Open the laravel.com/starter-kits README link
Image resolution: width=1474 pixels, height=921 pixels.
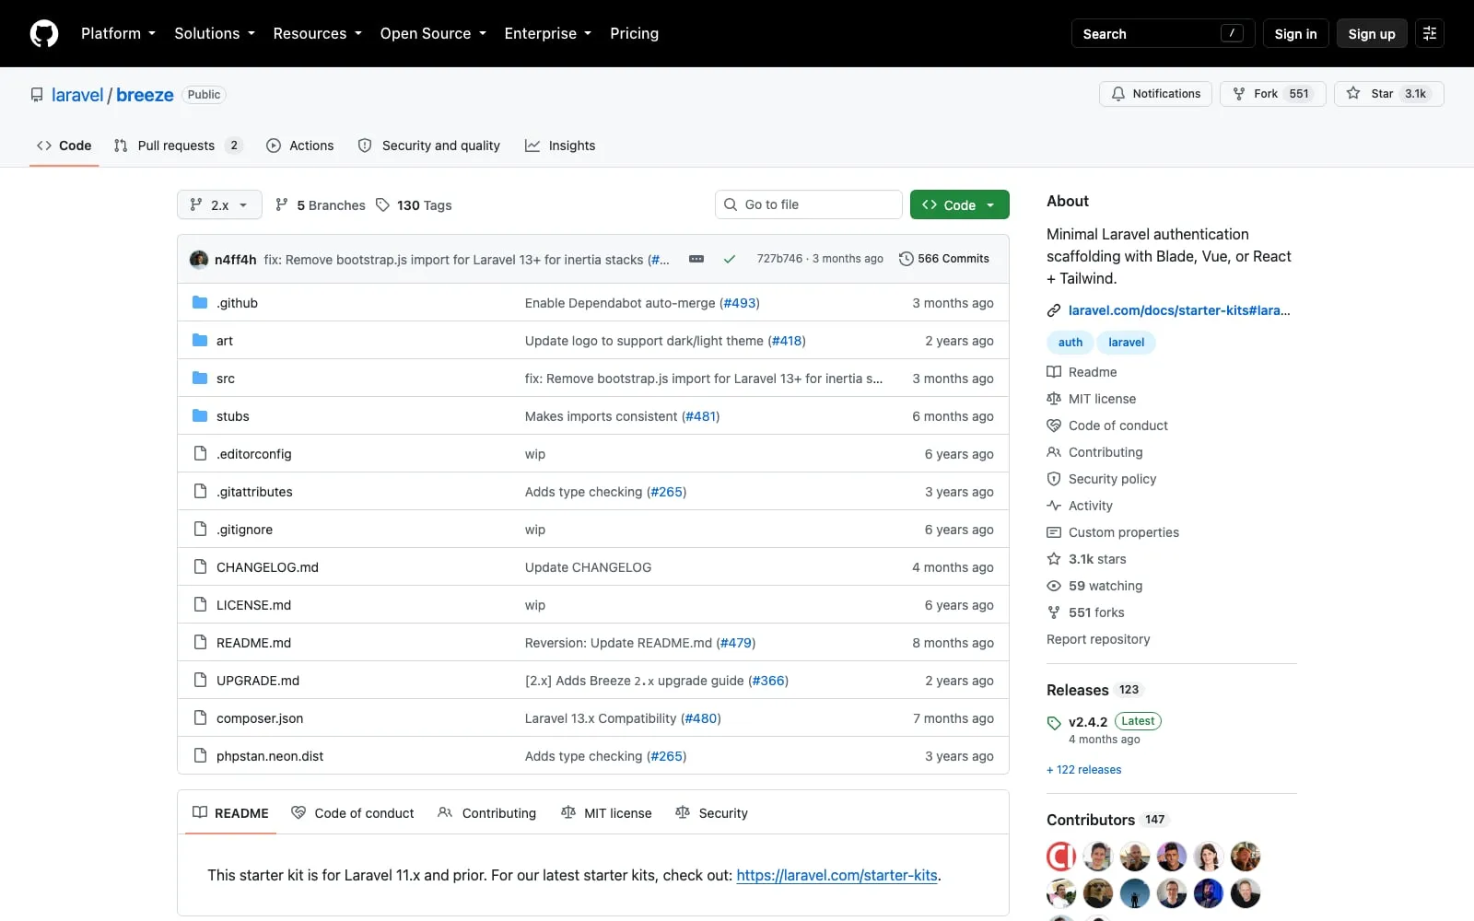click(x=836, y=875)
